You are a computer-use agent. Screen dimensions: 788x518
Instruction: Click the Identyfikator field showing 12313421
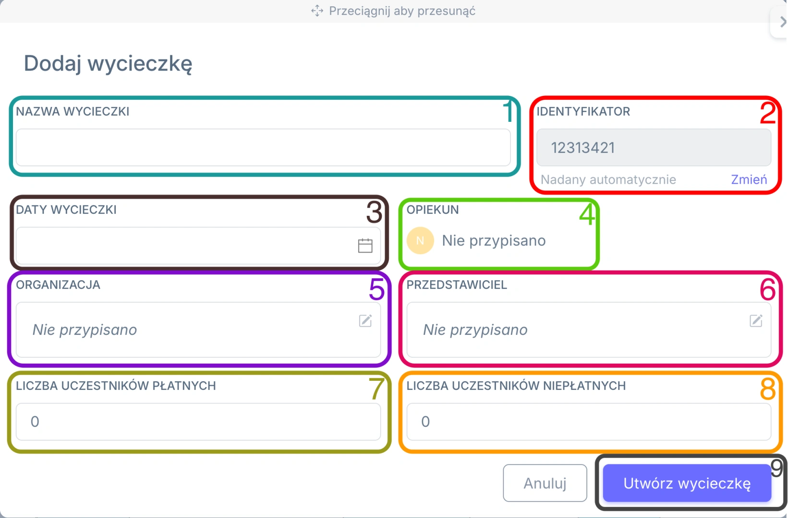pyautogui.click(x=654, y=147)
